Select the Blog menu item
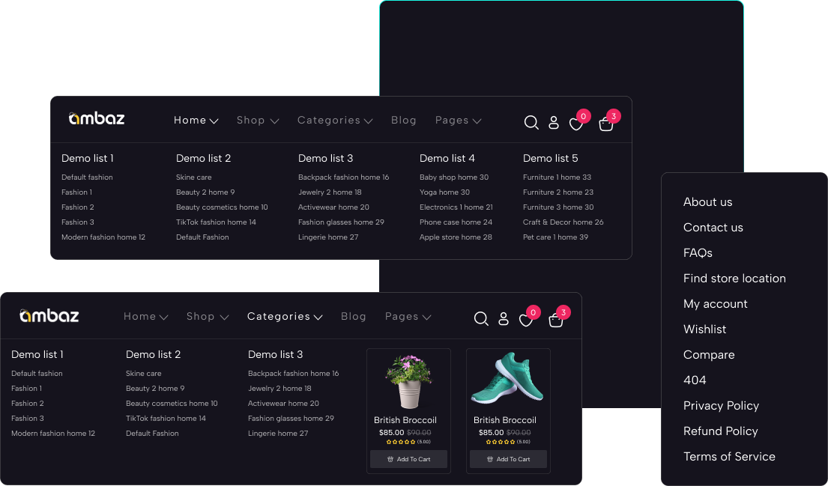Viewport: 828px width, 486px height. [404, 120]
